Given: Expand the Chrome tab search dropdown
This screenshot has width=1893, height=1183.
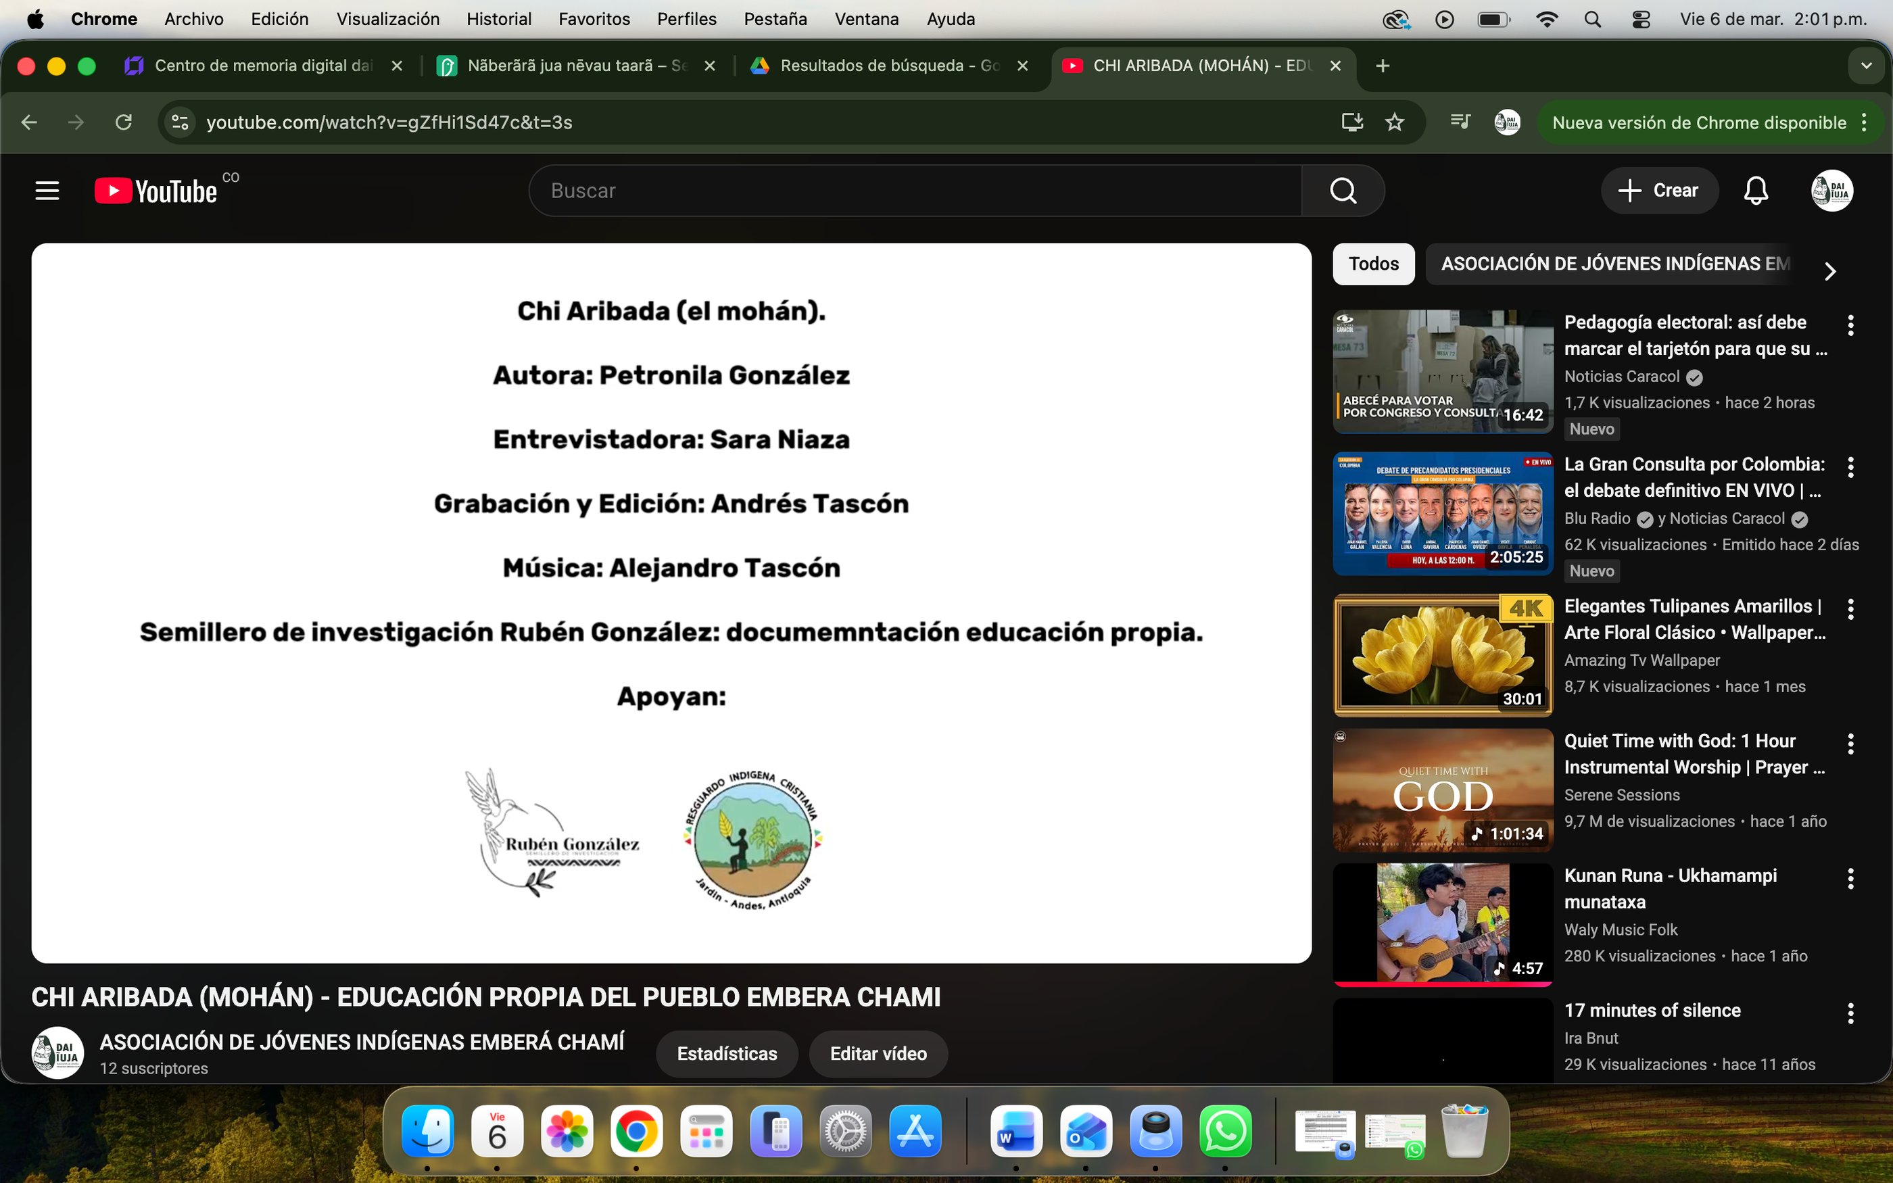Looking at the screenshot, I should click(x=1867, y=66).
